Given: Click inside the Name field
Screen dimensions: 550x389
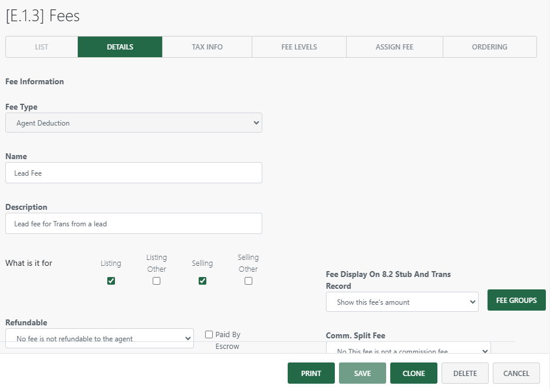Looking at the screenshot, I should (x=133, y=173).
